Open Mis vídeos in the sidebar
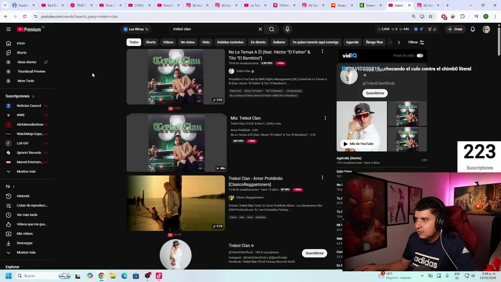The width and height of the screenshot is (501, 282). tap(25, 233)
